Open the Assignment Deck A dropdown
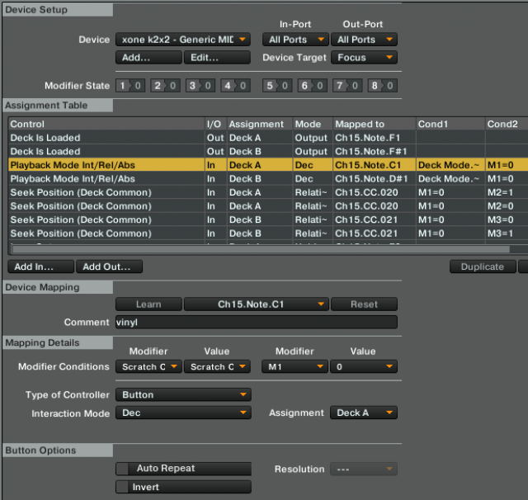This screenshot has height=500, width=528. coord(363,413)
